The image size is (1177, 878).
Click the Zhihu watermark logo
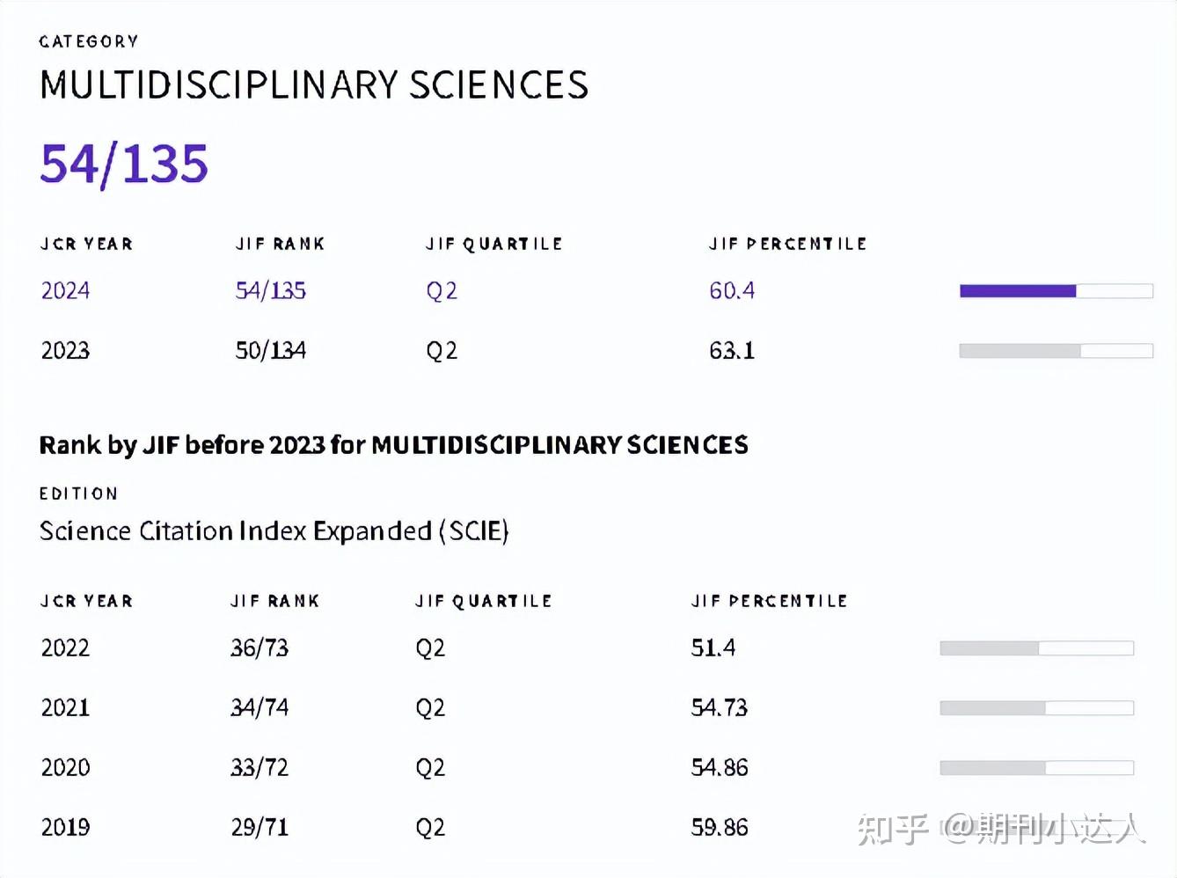(x=893, y=829)
